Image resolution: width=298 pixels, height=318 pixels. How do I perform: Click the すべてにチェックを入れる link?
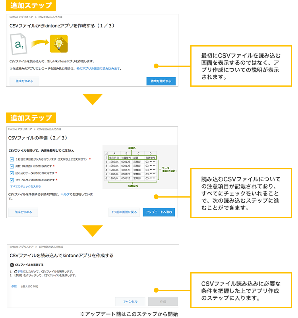click(25, 186)
